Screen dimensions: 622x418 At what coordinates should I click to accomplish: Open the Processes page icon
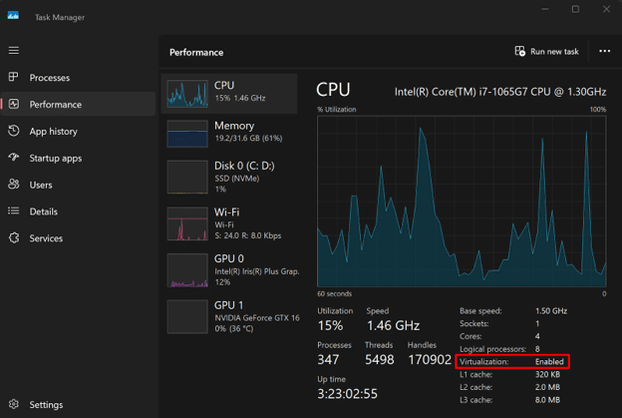(14, 78)
